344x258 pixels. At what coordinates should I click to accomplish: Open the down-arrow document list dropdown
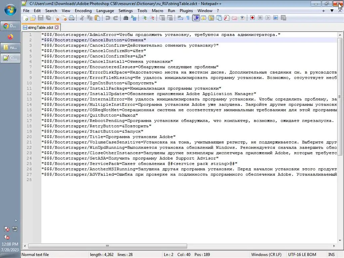(x=332, y=11)
